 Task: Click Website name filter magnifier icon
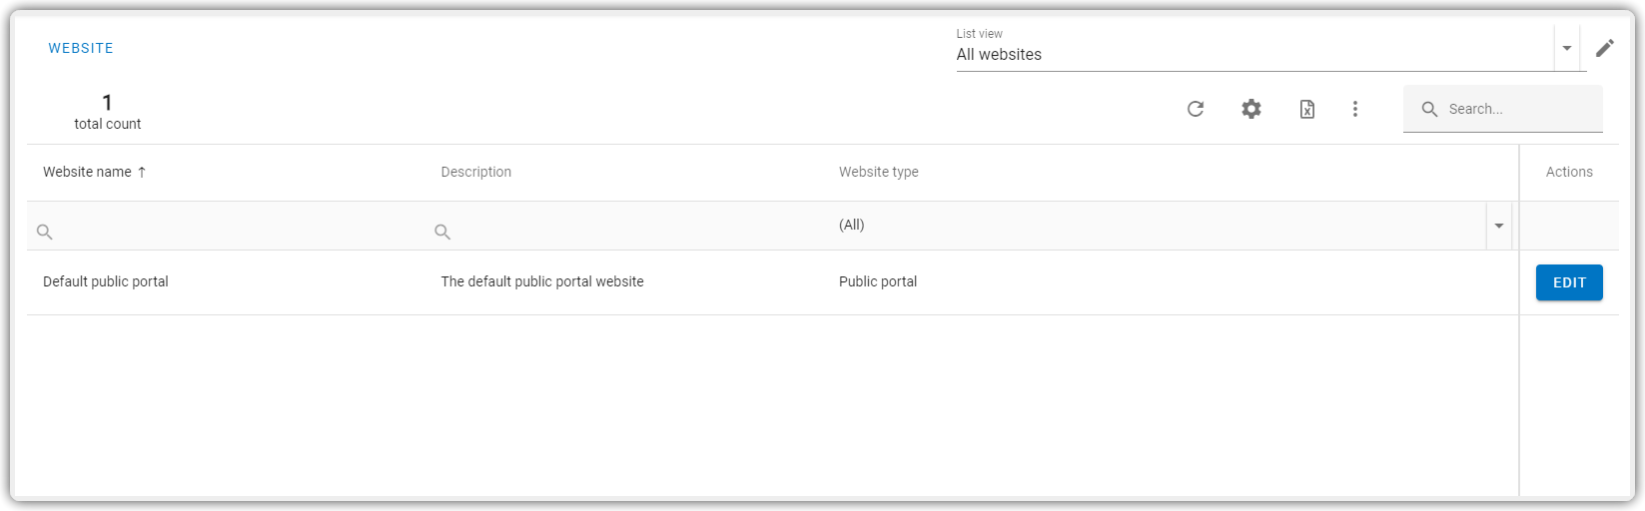click(44, 232)
